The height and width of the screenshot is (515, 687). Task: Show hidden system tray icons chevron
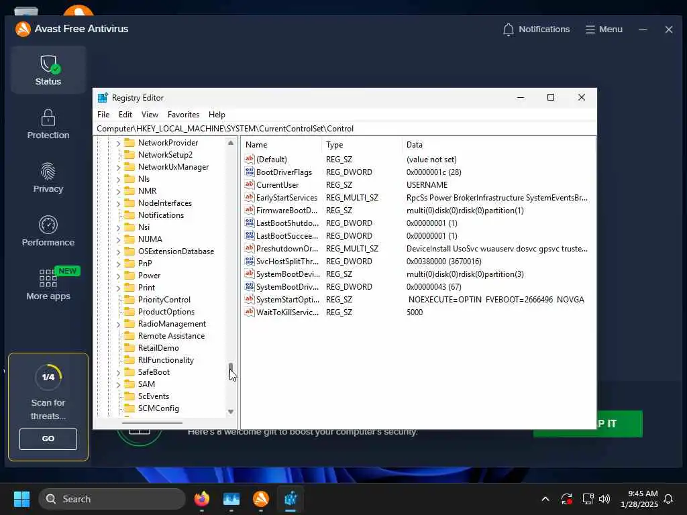point(545,499)
